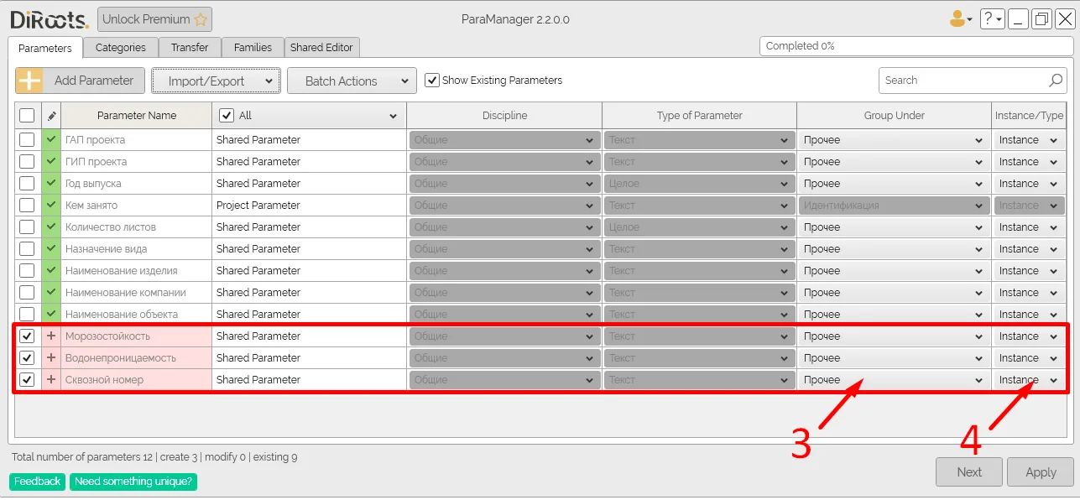The height and width of the screenshot is (500, 1080).
Task: Click into the Search input field
Action: (x=961, y=81)
